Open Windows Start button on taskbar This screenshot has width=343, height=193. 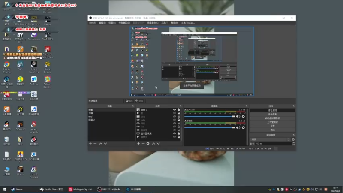click(x=4, y=189)
